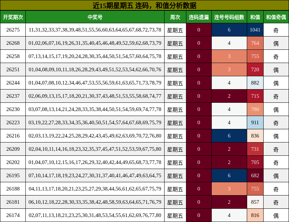Click sum value 882
Viewport: 289px width, 222px height.
pos(255,83)
